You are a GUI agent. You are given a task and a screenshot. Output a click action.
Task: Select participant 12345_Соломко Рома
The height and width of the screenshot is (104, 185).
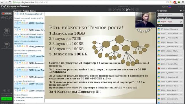[x=170, y=60]
